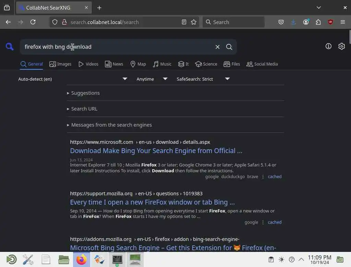Open the Anytime time range dropdown
351x267 pixels.
coord(152,79)
